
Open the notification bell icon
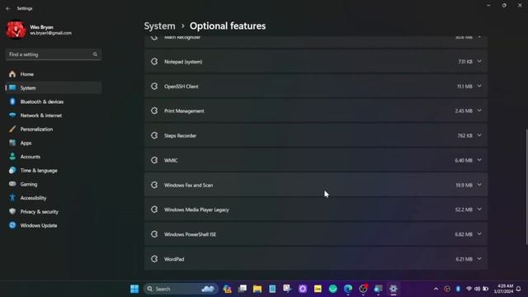[x=519, y=289]
